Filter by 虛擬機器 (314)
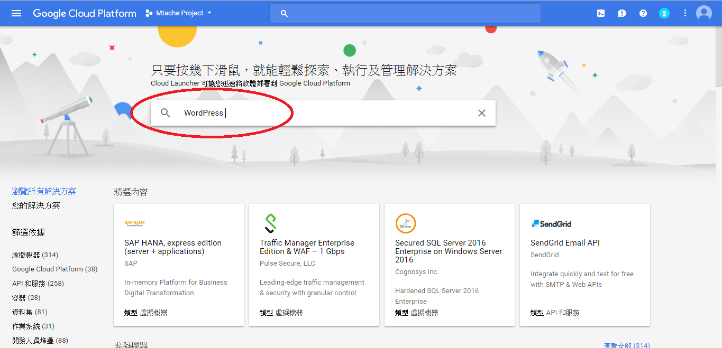Screen dimensions: 722x348 pos(35,255)
